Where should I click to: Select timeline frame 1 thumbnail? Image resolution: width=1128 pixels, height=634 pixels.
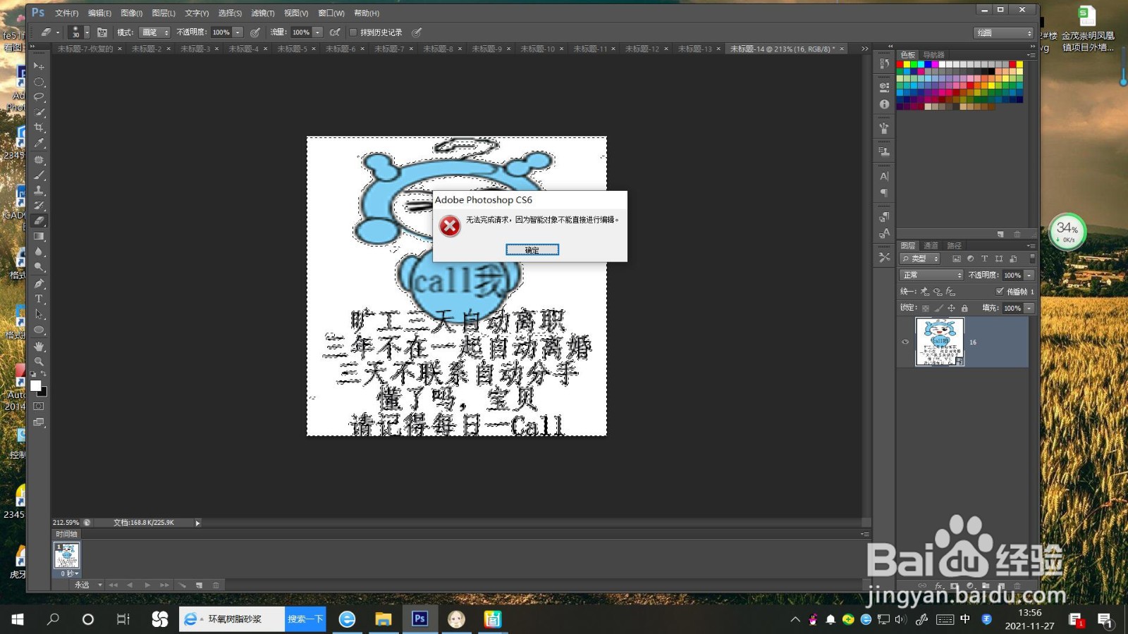click(x=67, y=556)
